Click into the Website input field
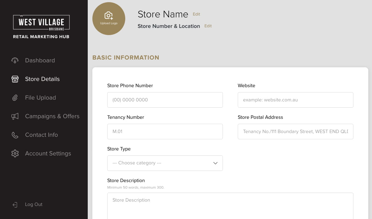 click(x=295, y=100)
